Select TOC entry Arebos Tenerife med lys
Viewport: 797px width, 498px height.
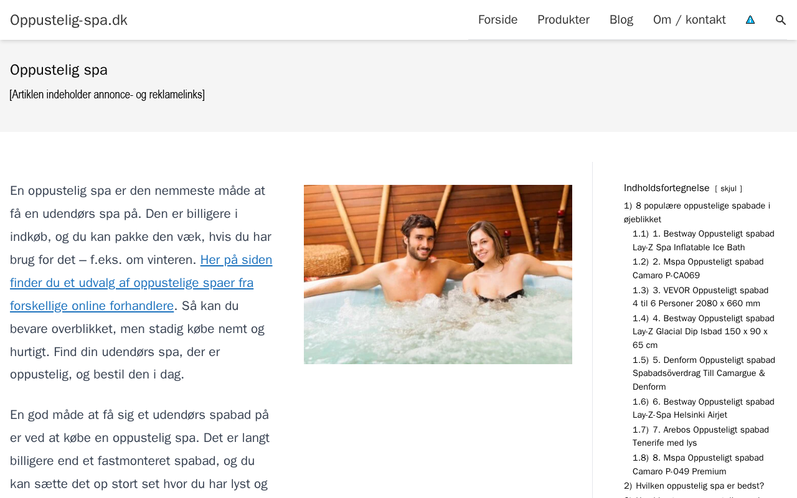(x=700, y=436)
